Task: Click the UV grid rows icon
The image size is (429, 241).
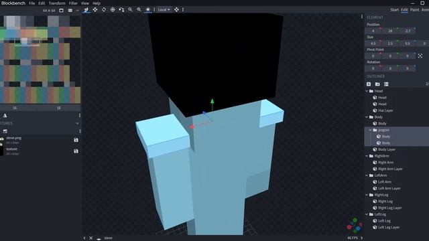Action: pyautogui.click(x=70, y=11)
